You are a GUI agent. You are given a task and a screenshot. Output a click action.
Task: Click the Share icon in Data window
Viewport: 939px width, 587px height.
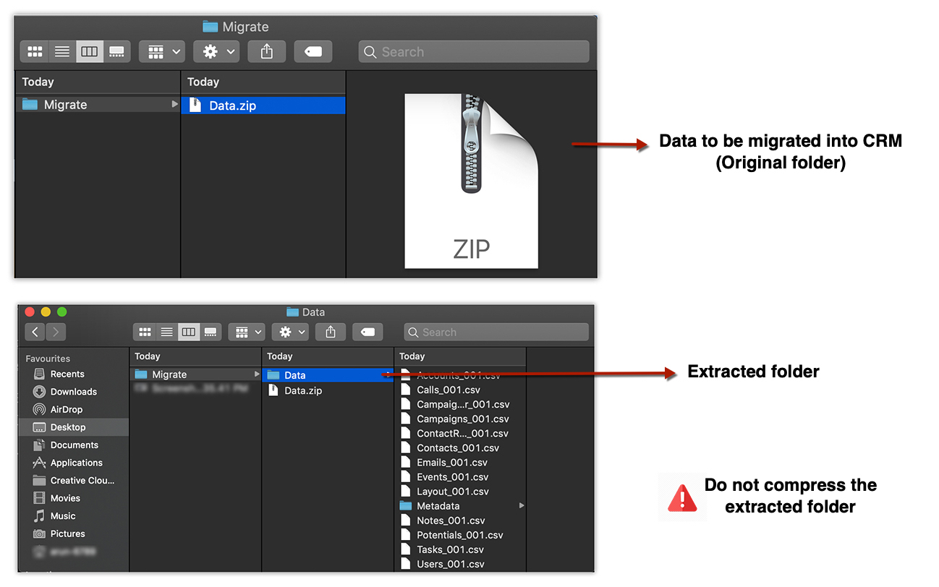click(331, 332)
